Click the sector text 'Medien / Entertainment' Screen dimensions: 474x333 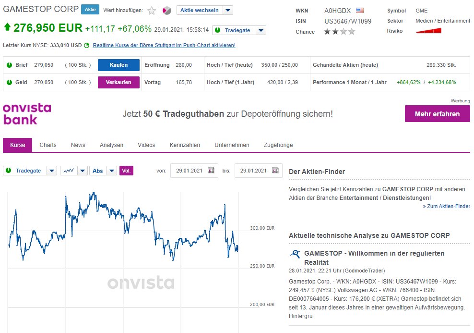(x=442, y=21)
